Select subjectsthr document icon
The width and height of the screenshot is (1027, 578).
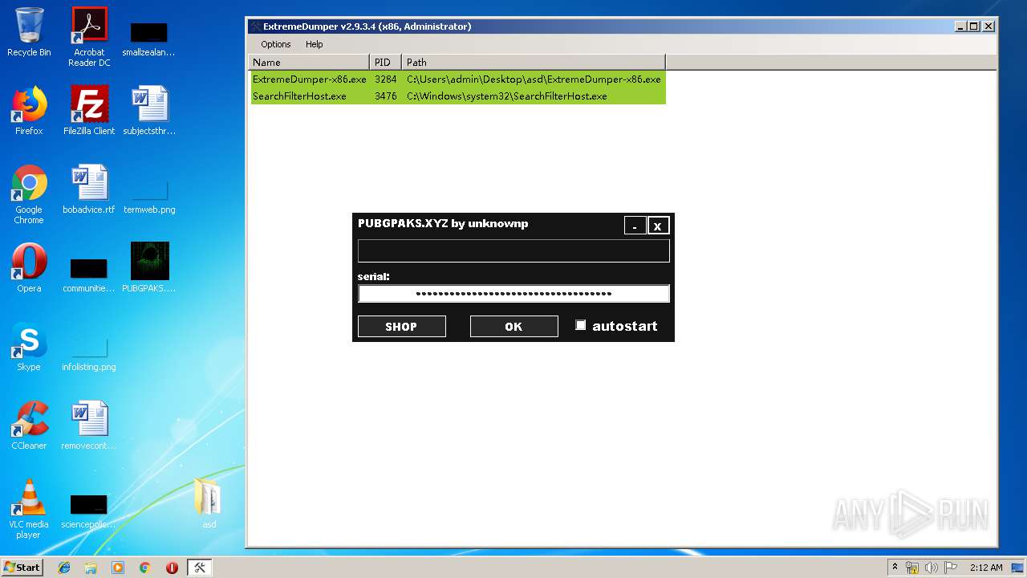[149, 111]
